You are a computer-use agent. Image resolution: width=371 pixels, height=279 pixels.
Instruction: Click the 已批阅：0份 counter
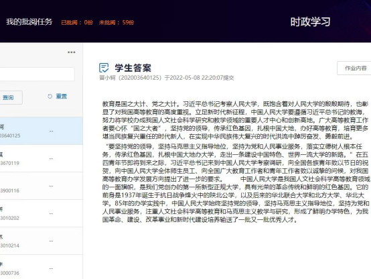tap(77, 23)
